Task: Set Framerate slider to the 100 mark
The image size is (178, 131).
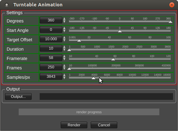Action: click(152, 59)
